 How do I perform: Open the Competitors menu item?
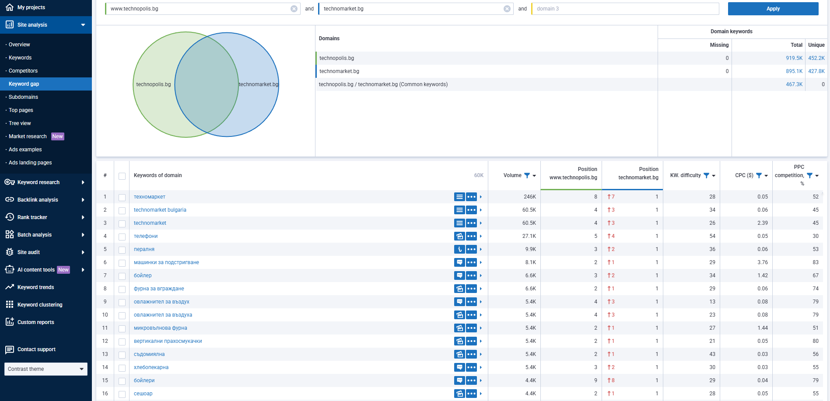(x=23, y=71)
